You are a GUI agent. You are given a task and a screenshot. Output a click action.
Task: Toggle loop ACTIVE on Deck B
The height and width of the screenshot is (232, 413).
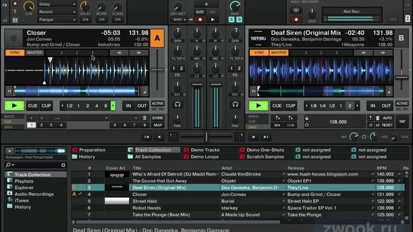coord(401,104)
